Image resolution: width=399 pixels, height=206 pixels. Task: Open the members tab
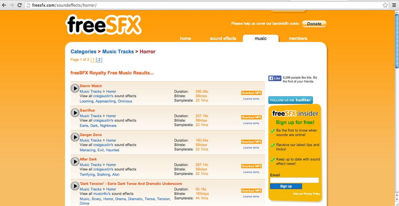click(298, 38)
